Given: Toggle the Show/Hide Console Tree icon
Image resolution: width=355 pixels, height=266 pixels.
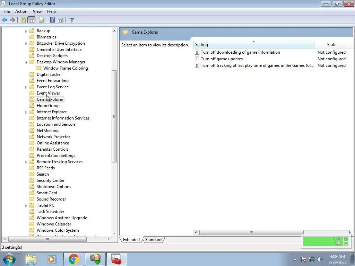Looking at the screenshot, I should 32,20.
